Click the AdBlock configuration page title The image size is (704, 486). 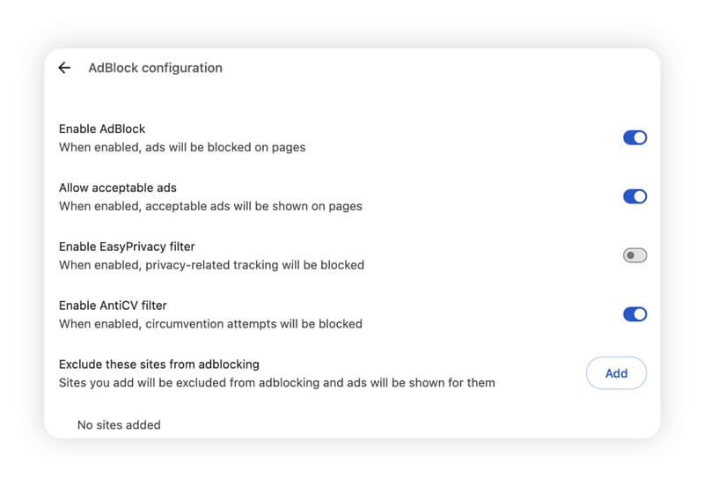click(155, 68)
